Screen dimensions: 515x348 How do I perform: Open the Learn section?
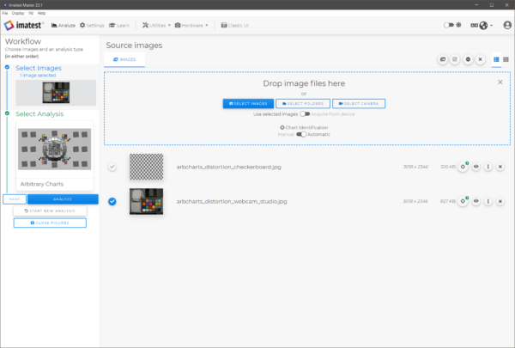(120, 26)
